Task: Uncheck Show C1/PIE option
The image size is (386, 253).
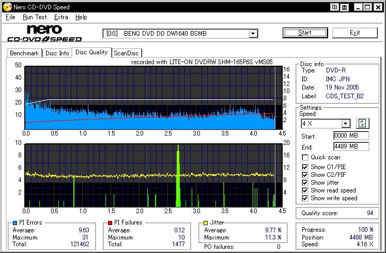Action: click(x=305, y=166)
